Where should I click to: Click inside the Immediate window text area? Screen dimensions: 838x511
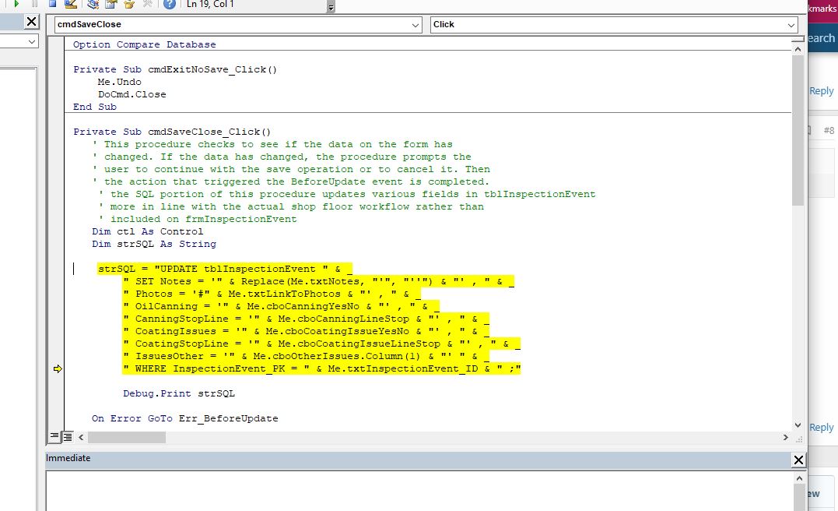tap(419, 492)
